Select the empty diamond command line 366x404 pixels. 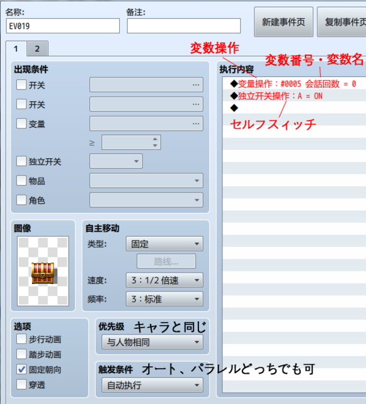[294, 108]
